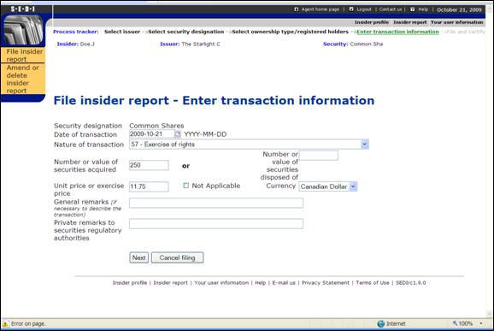Click the SEDIrc1.0.0 version text

[x=410, y=283]
